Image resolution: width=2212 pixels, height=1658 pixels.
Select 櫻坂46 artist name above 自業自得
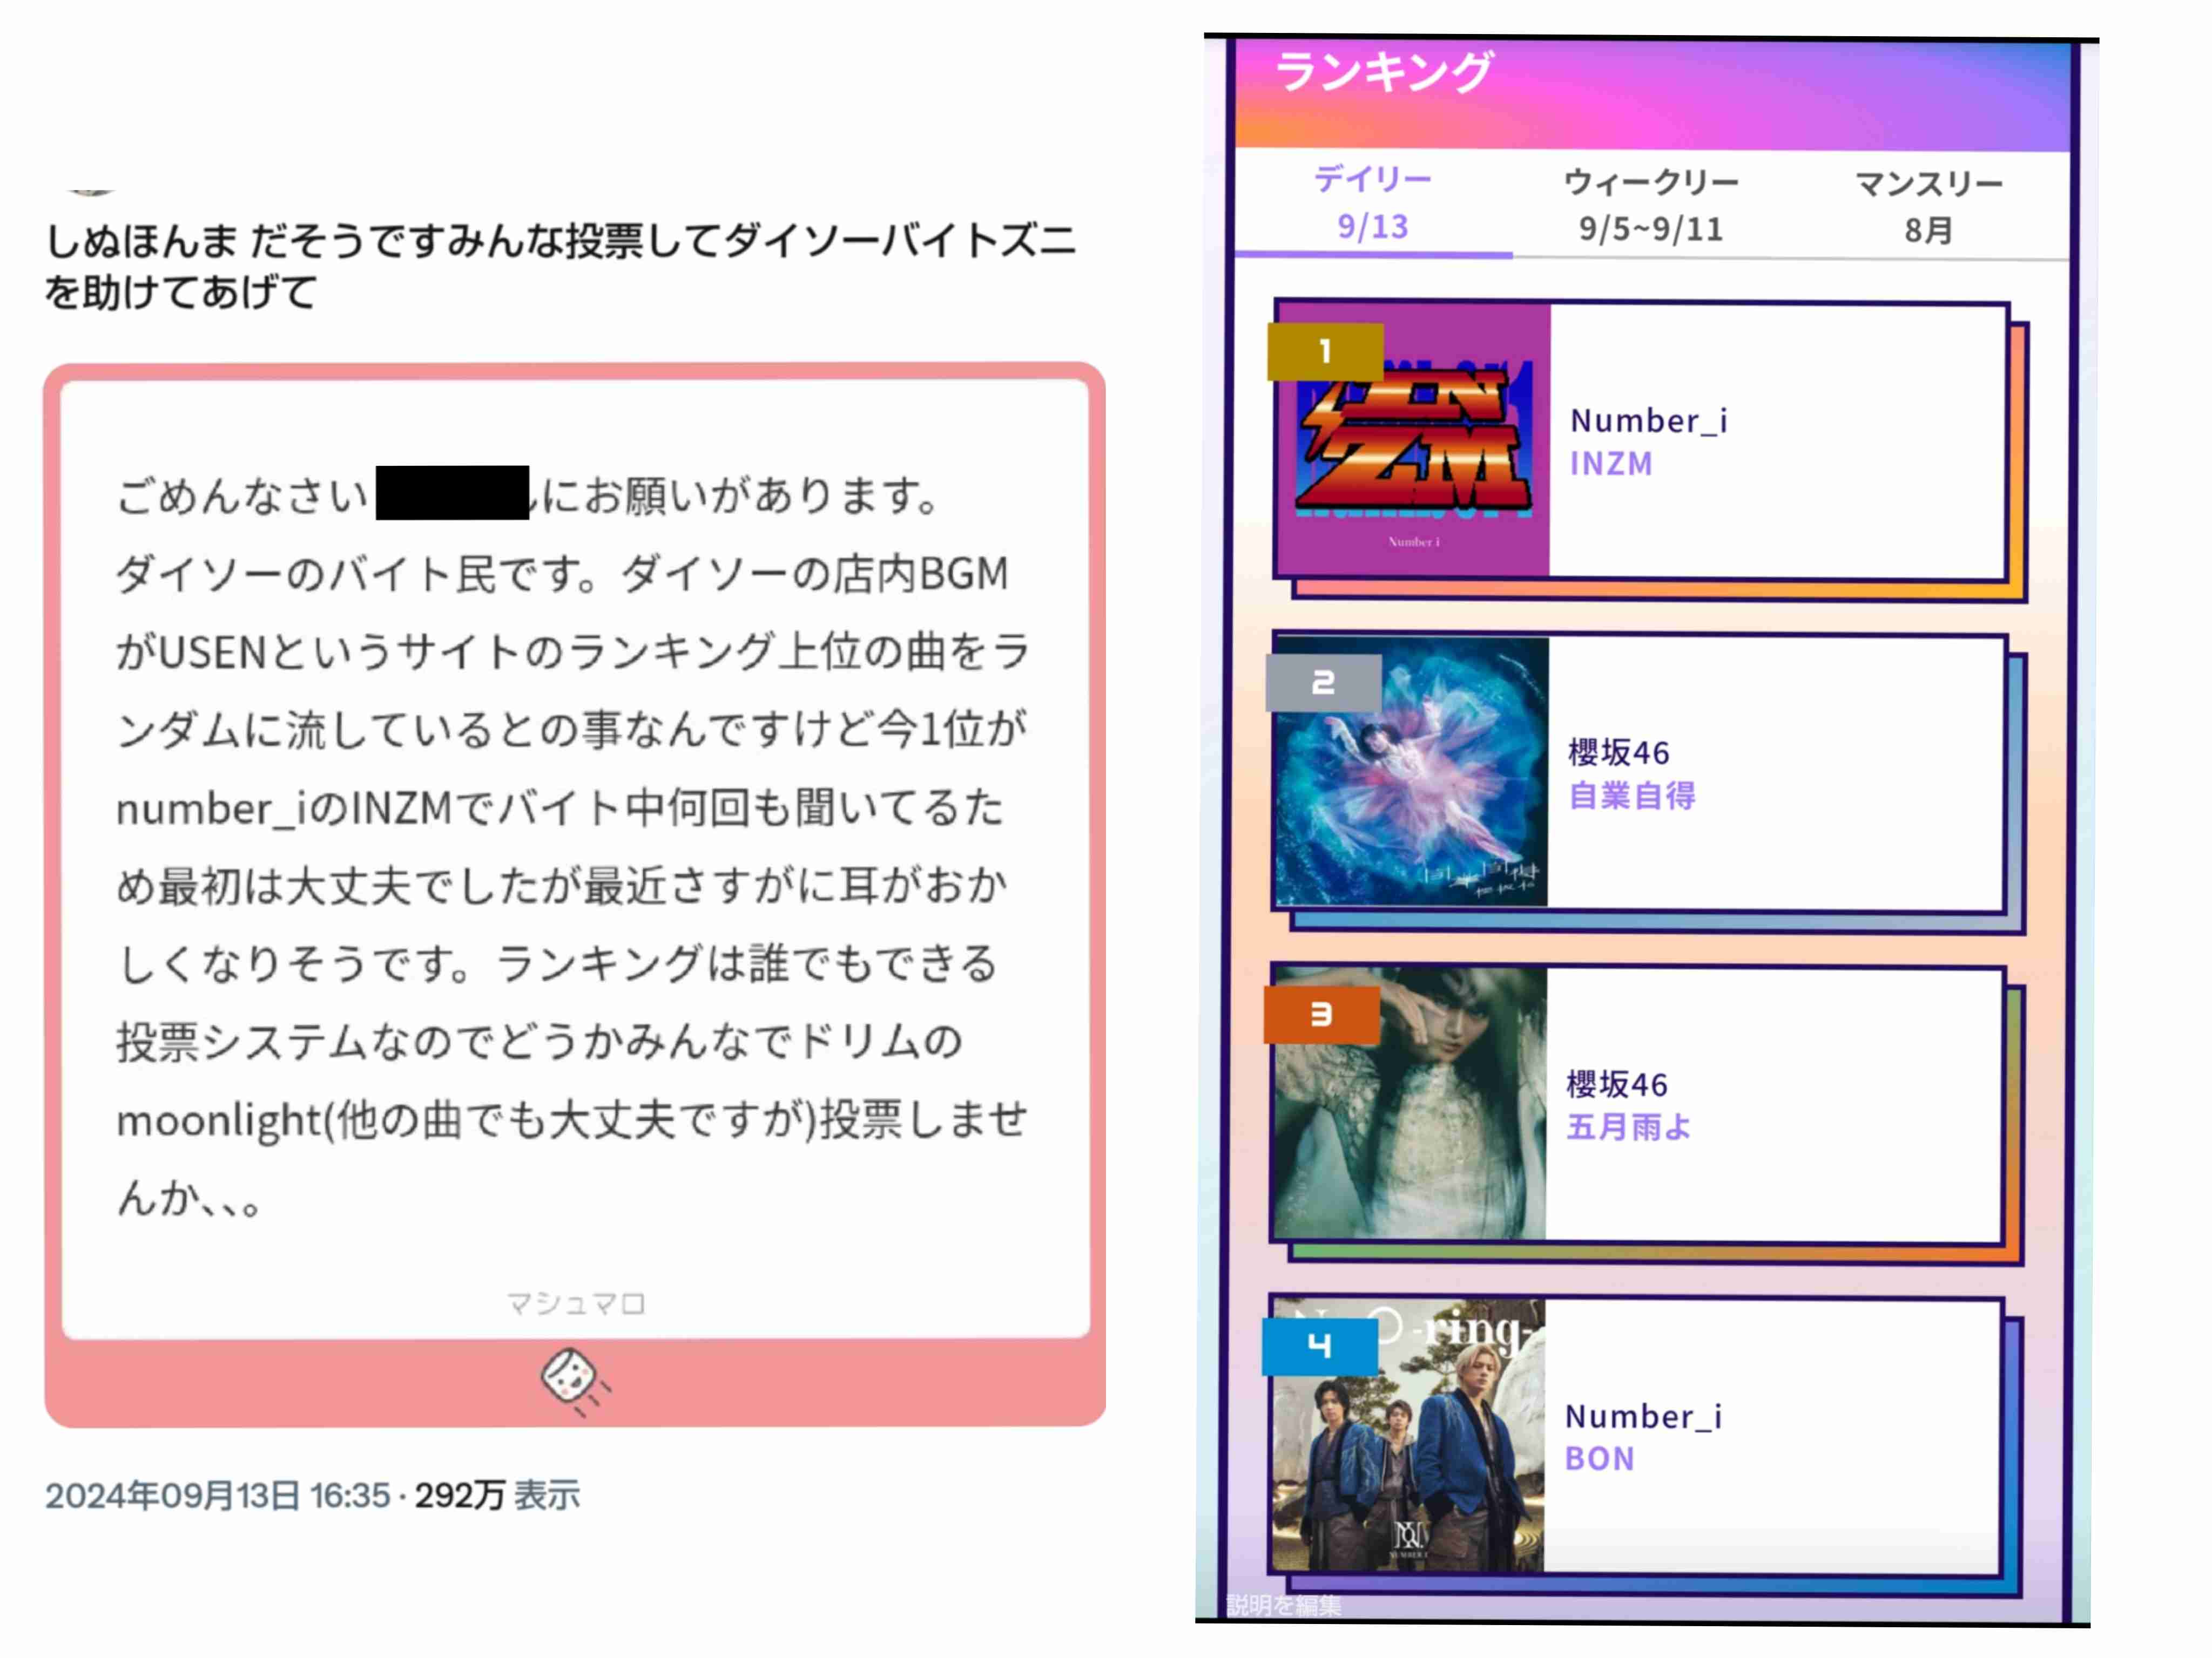tap(1619, 752)
